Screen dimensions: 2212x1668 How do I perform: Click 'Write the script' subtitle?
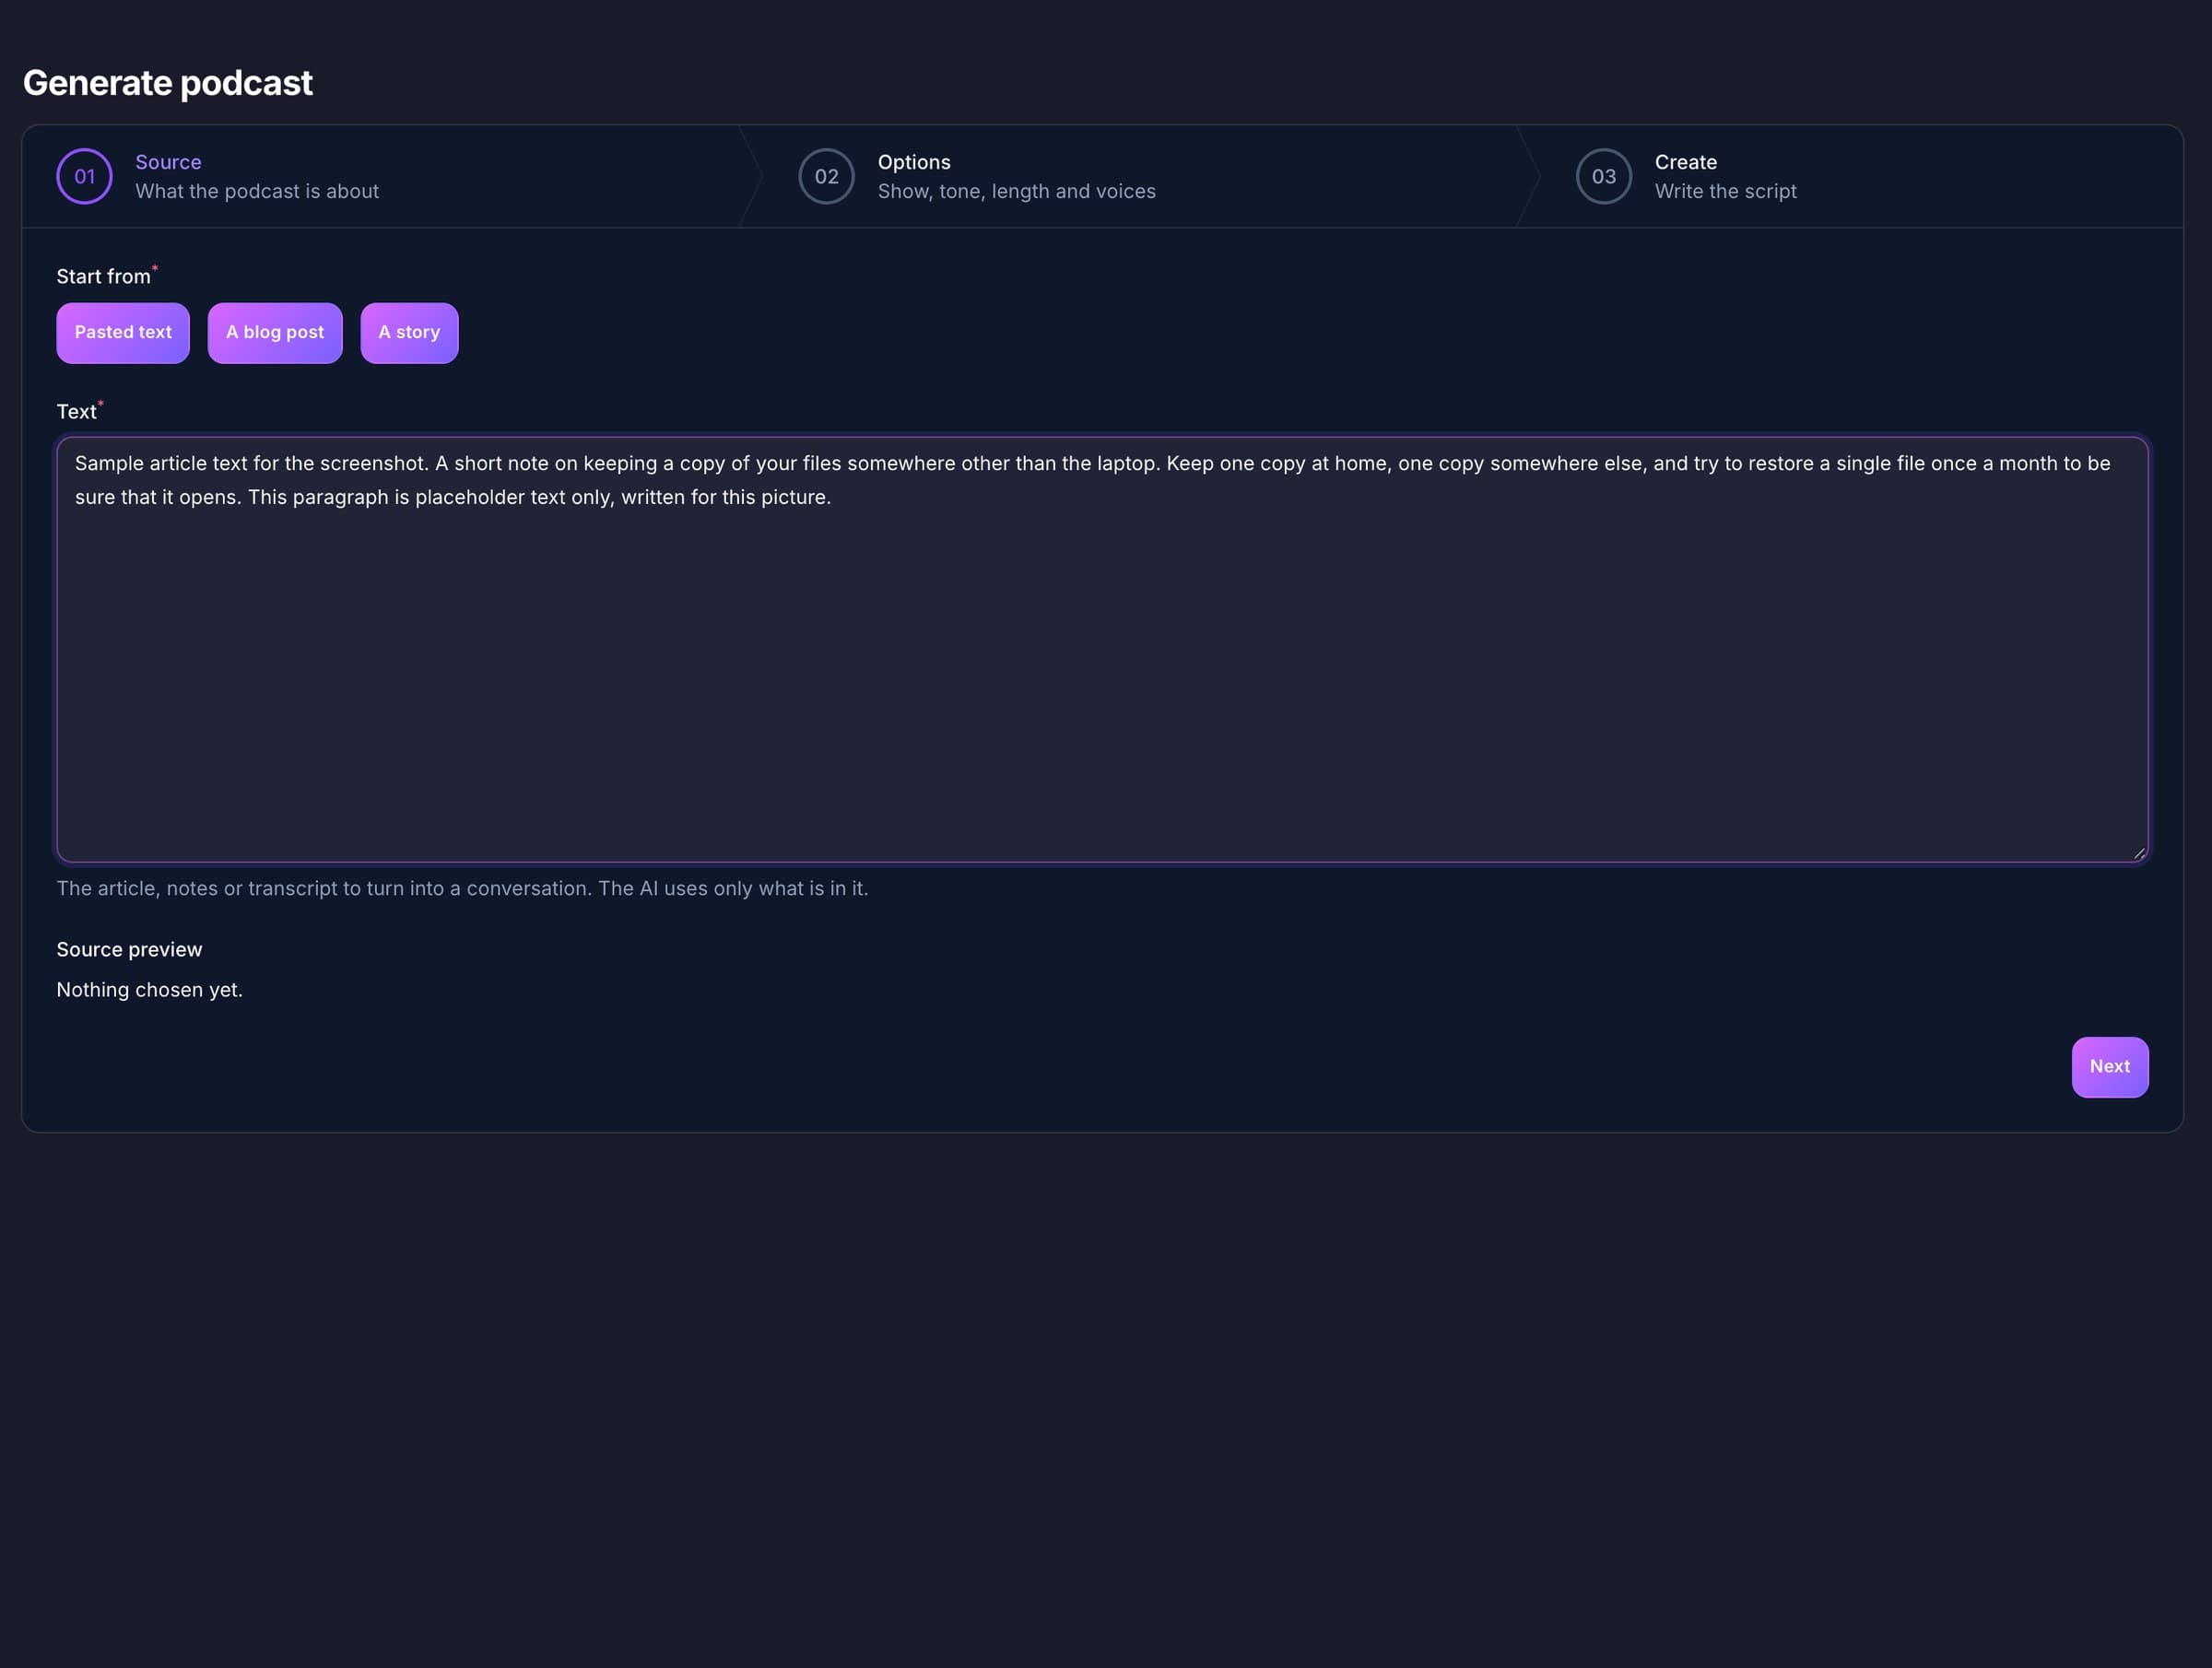click(1726, 191)
